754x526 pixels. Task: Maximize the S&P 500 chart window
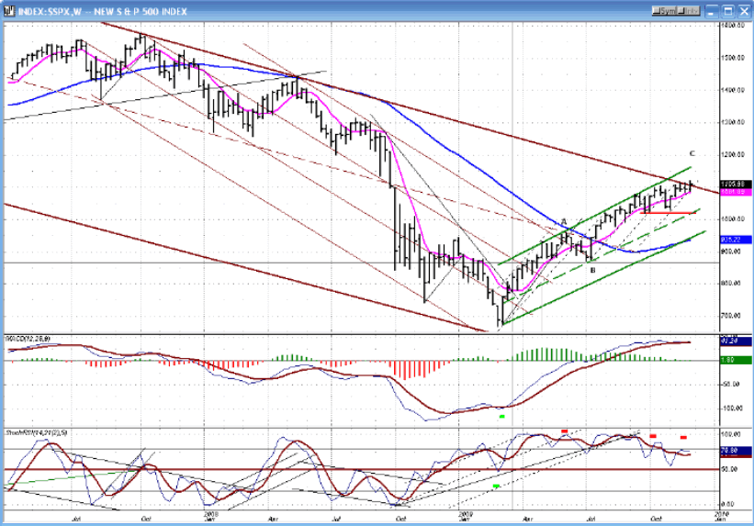click(x=728, y=11)
